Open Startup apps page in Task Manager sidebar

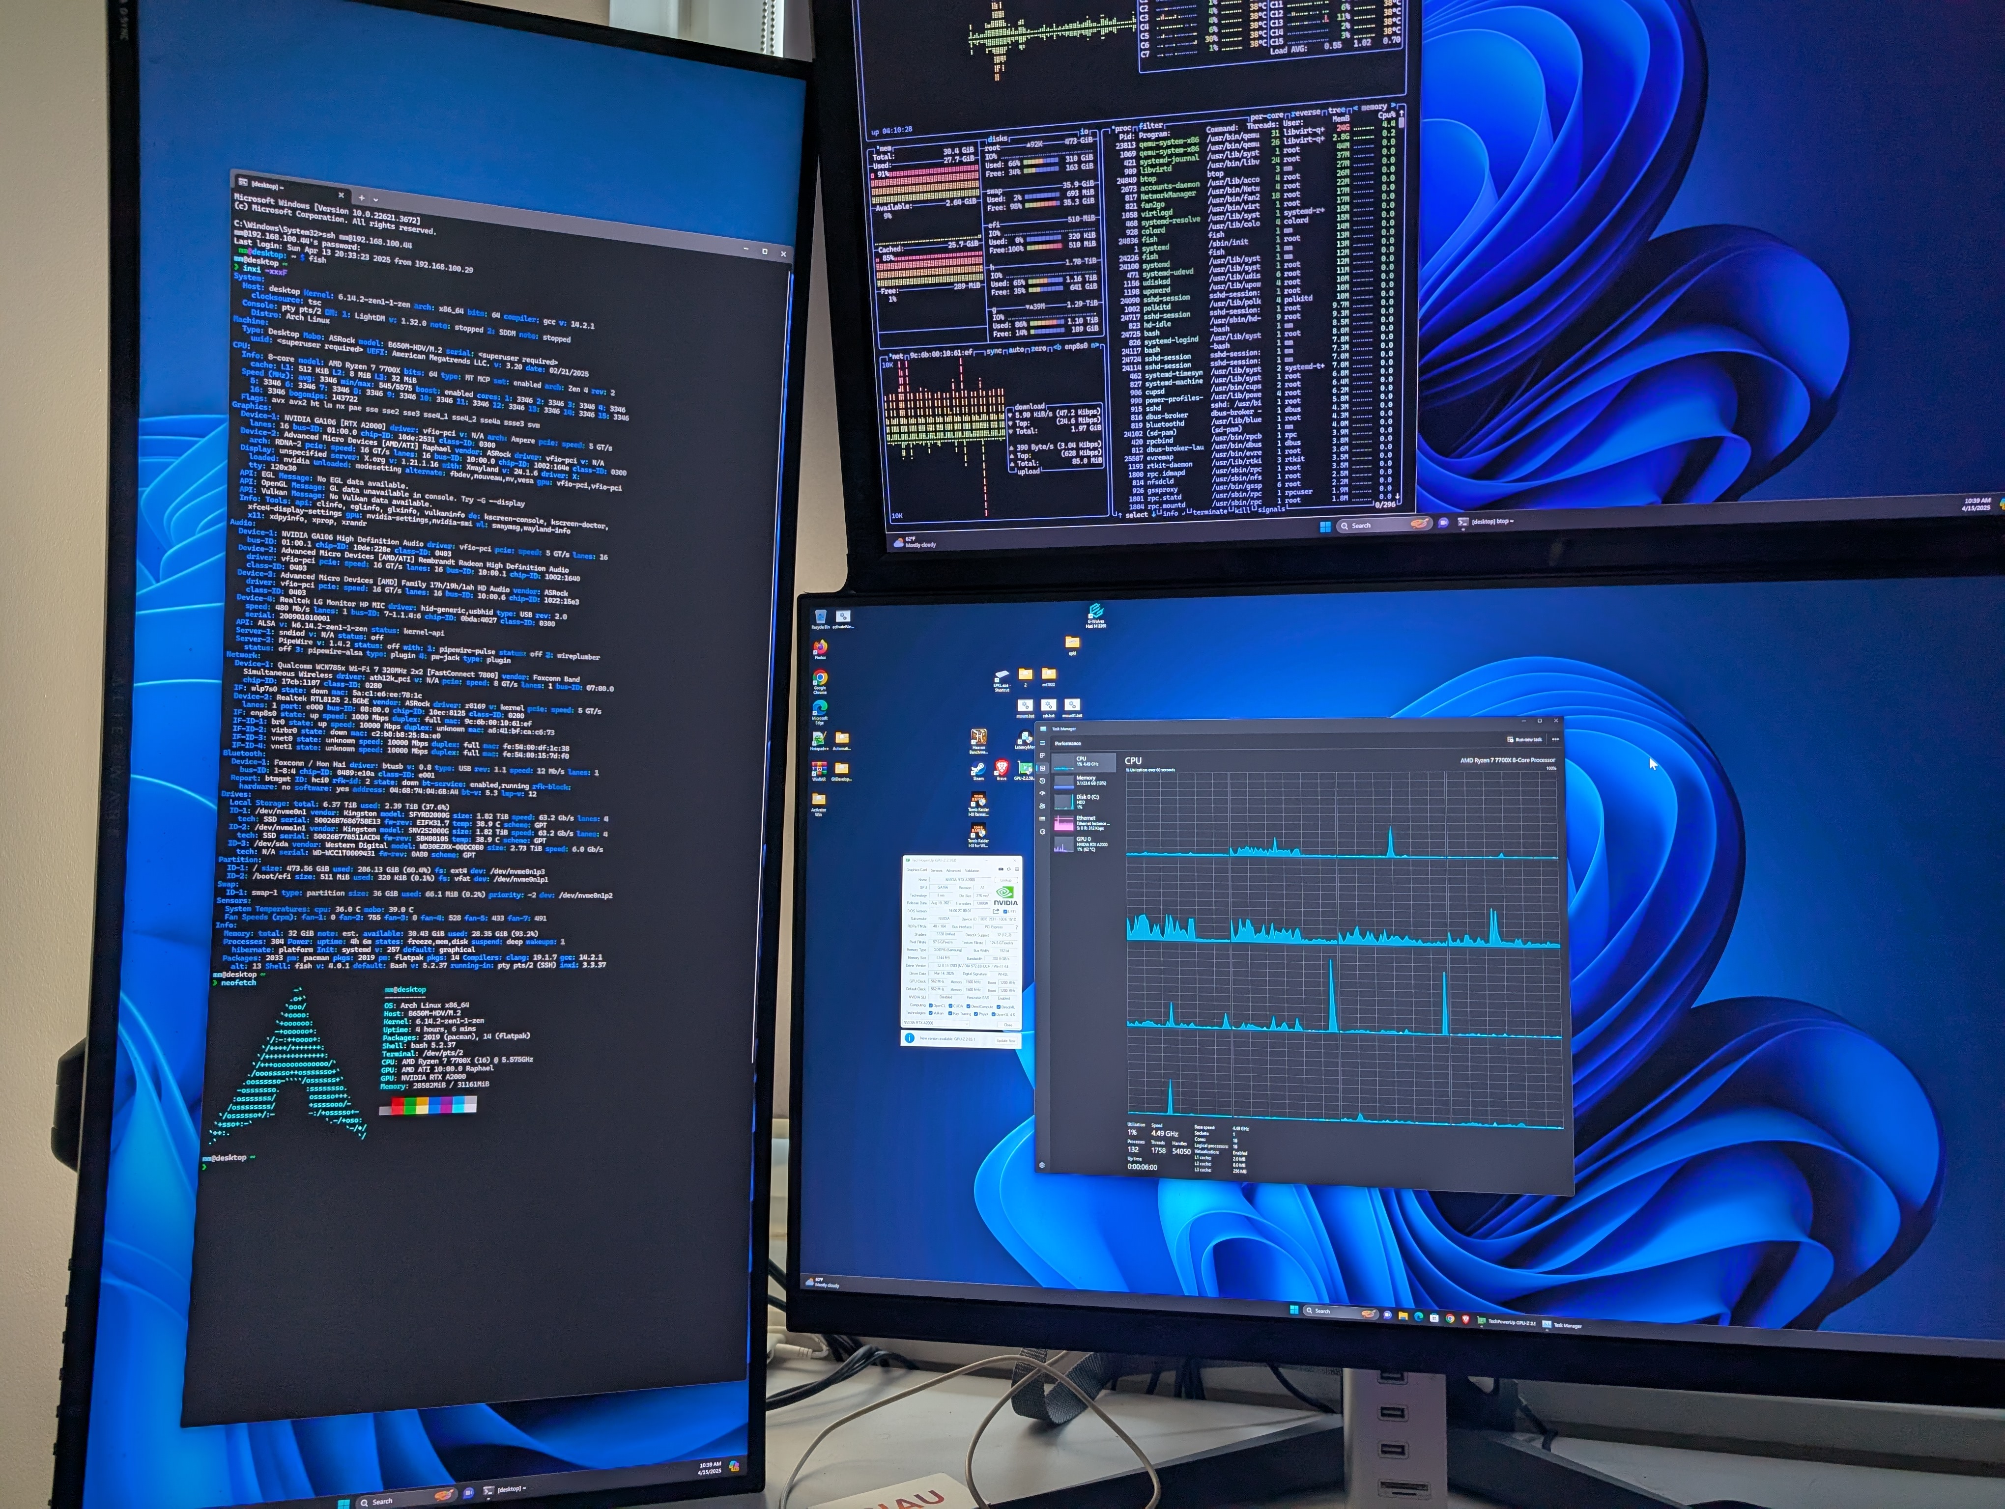pos(1042,793)
